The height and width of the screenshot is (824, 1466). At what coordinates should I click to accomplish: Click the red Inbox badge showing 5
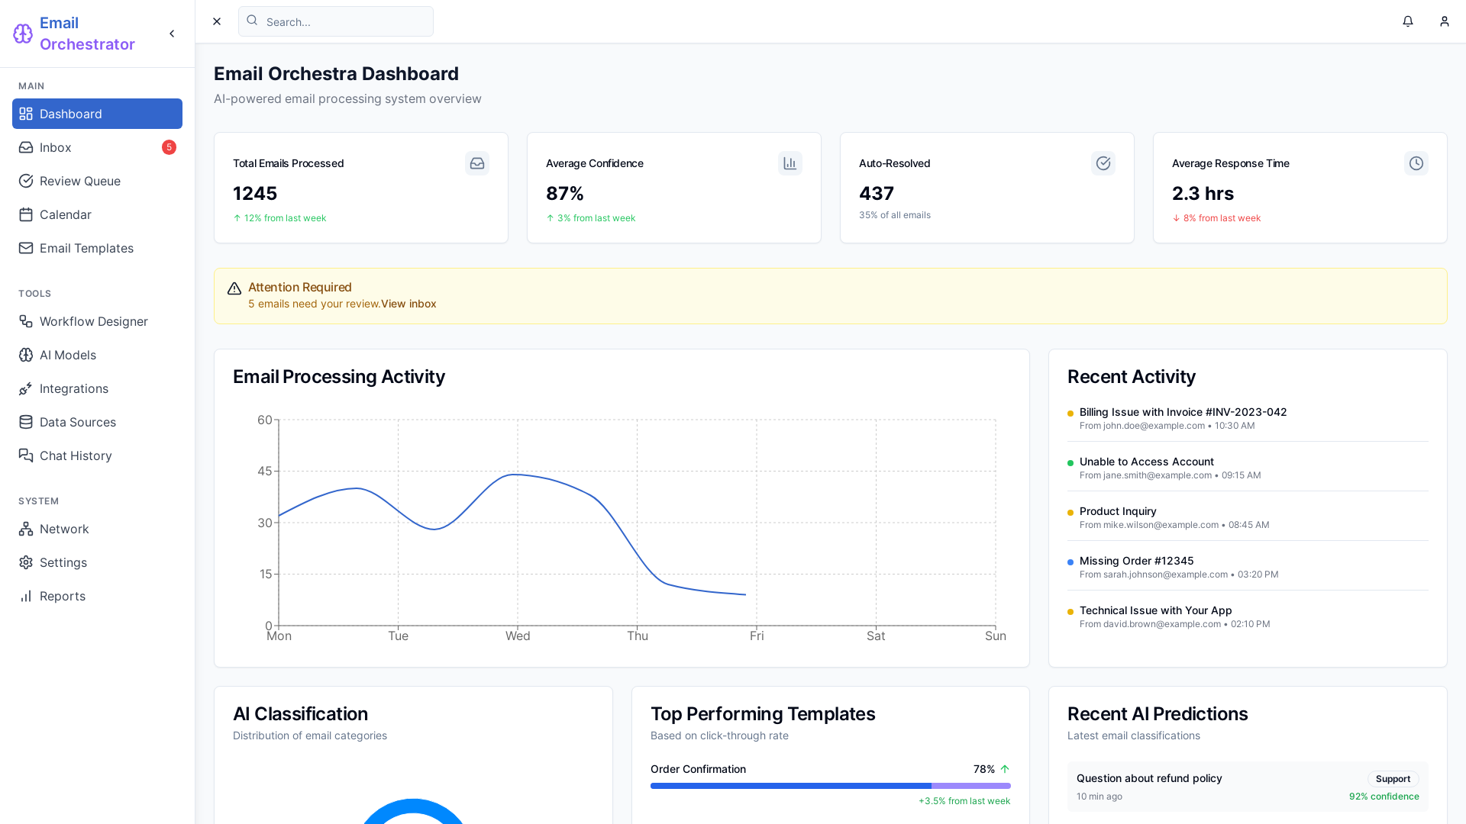[x=169, y=147]
